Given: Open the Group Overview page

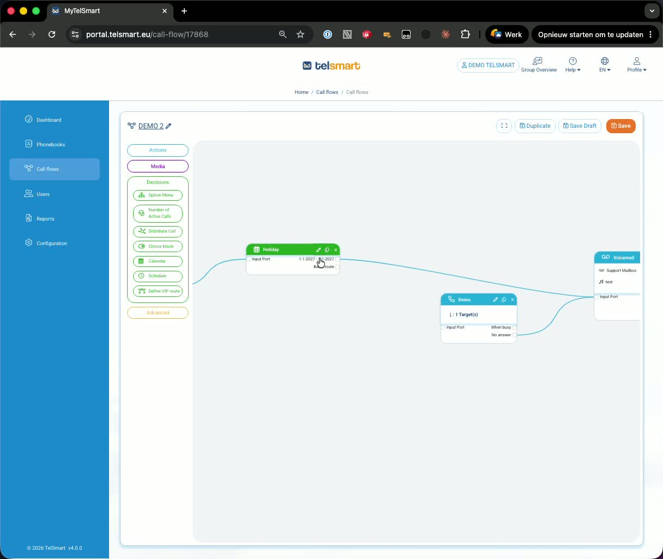Looking at the screenshot, I should click(539, 64).
